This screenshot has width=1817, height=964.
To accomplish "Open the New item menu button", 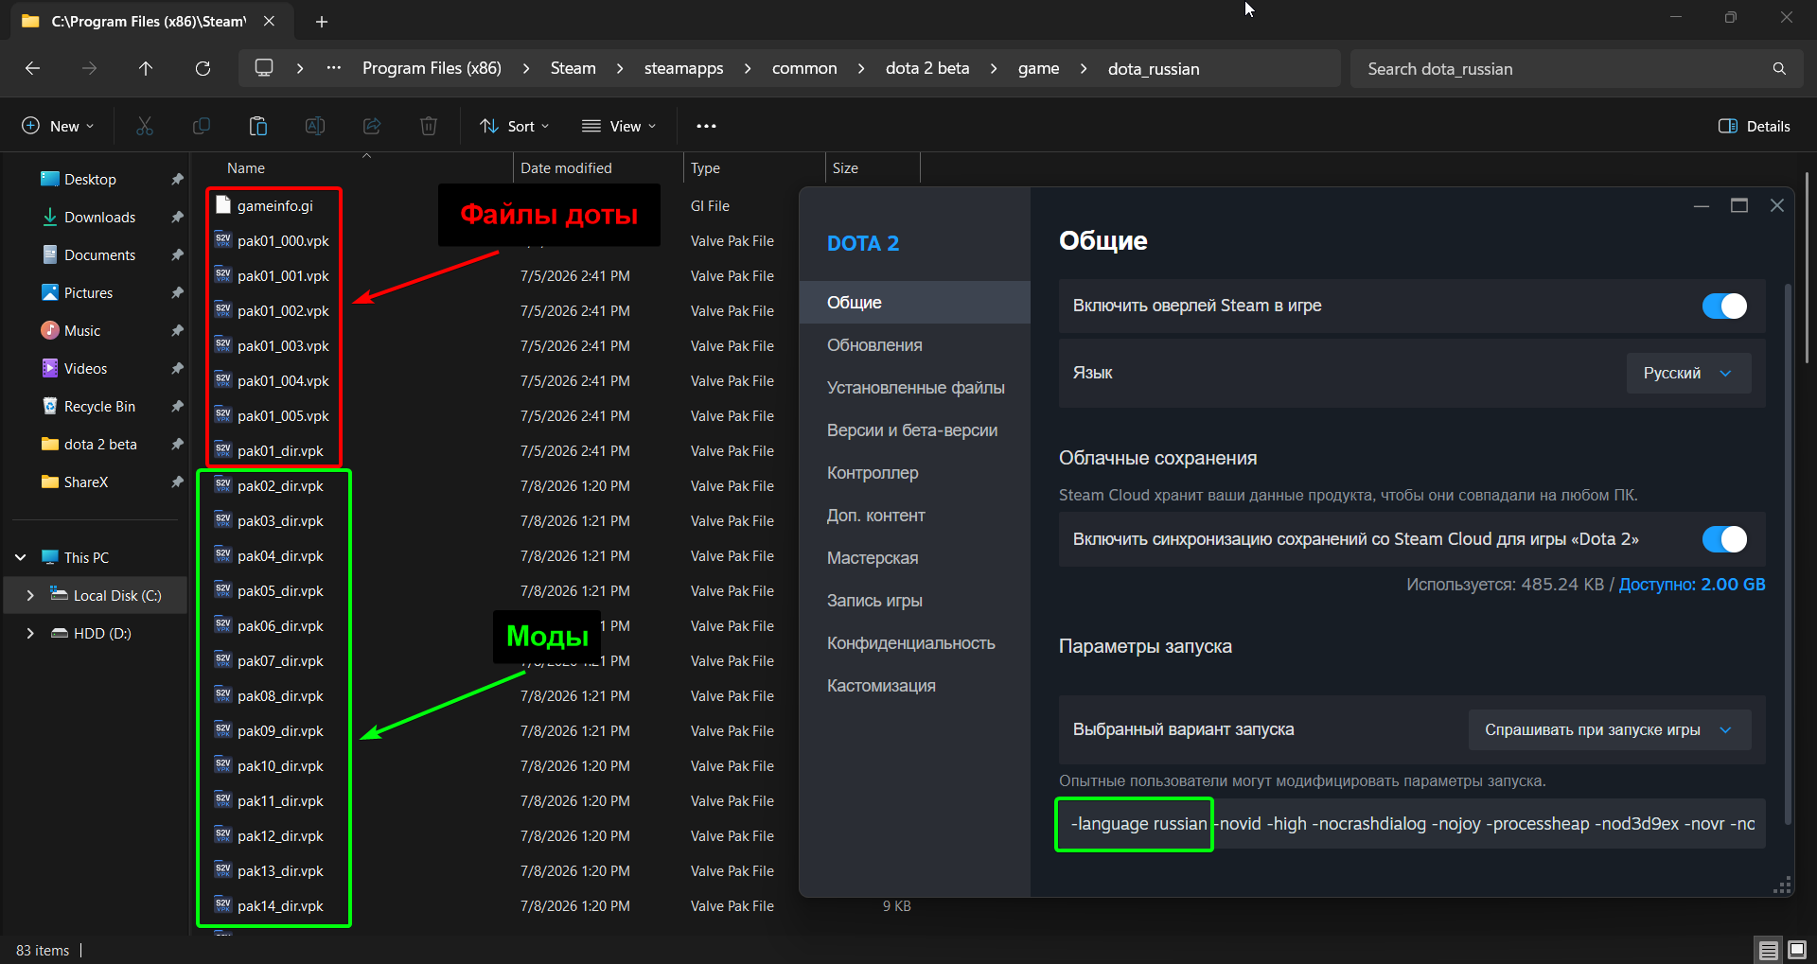I will 59,126.
